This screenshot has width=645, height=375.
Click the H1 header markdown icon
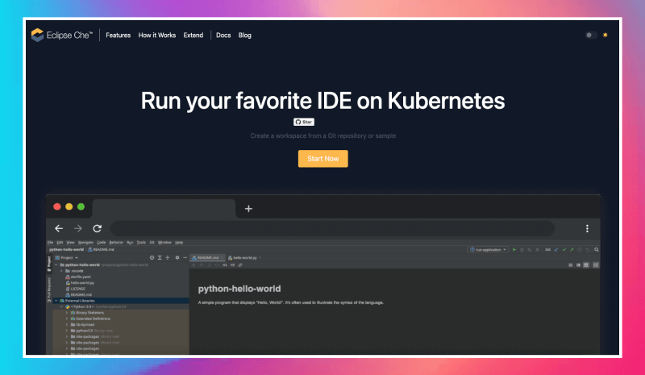[x=225, y=265]
